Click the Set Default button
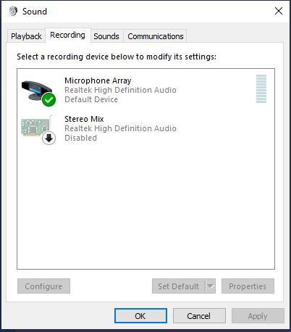Screen dimensions: 291x332 (x=179, y=286)
